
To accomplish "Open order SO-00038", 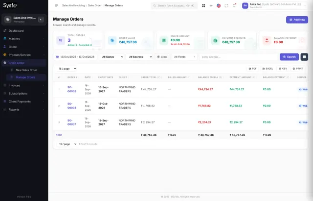I will coord(72,106).
